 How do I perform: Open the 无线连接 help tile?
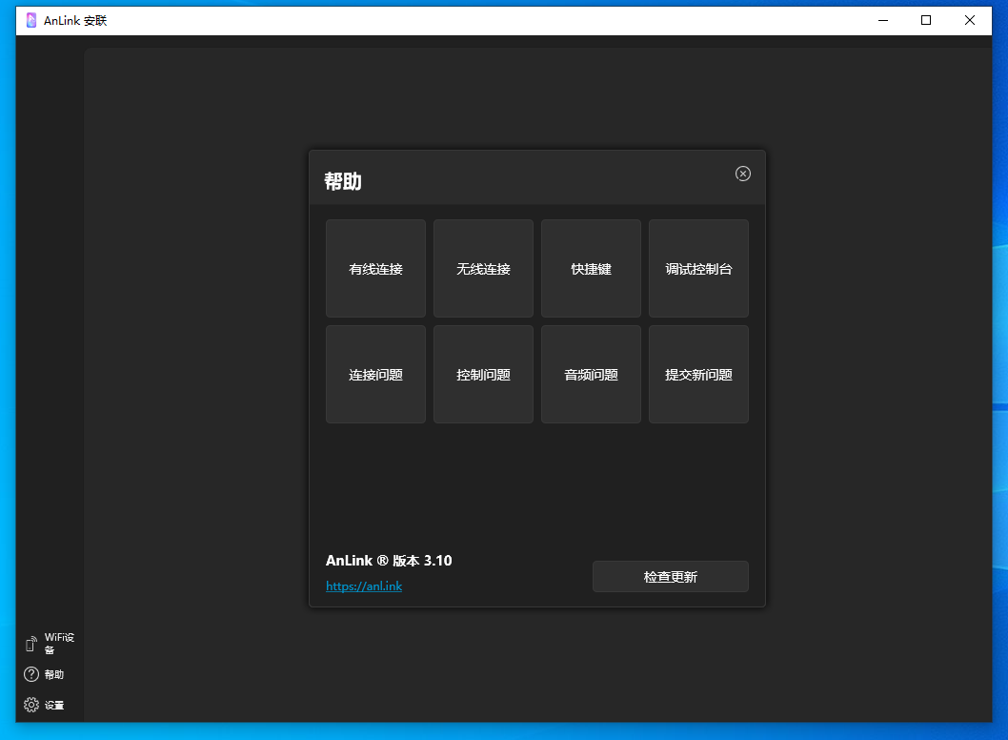point(483,268)
